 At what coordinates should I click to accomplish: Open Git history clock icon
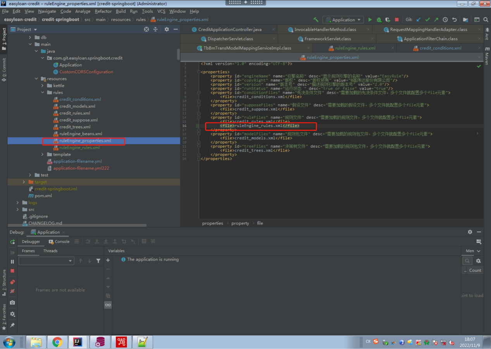[x=445, y=20]
